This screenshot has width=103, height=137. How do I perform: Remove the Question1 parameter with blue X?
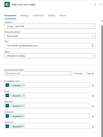93,106
